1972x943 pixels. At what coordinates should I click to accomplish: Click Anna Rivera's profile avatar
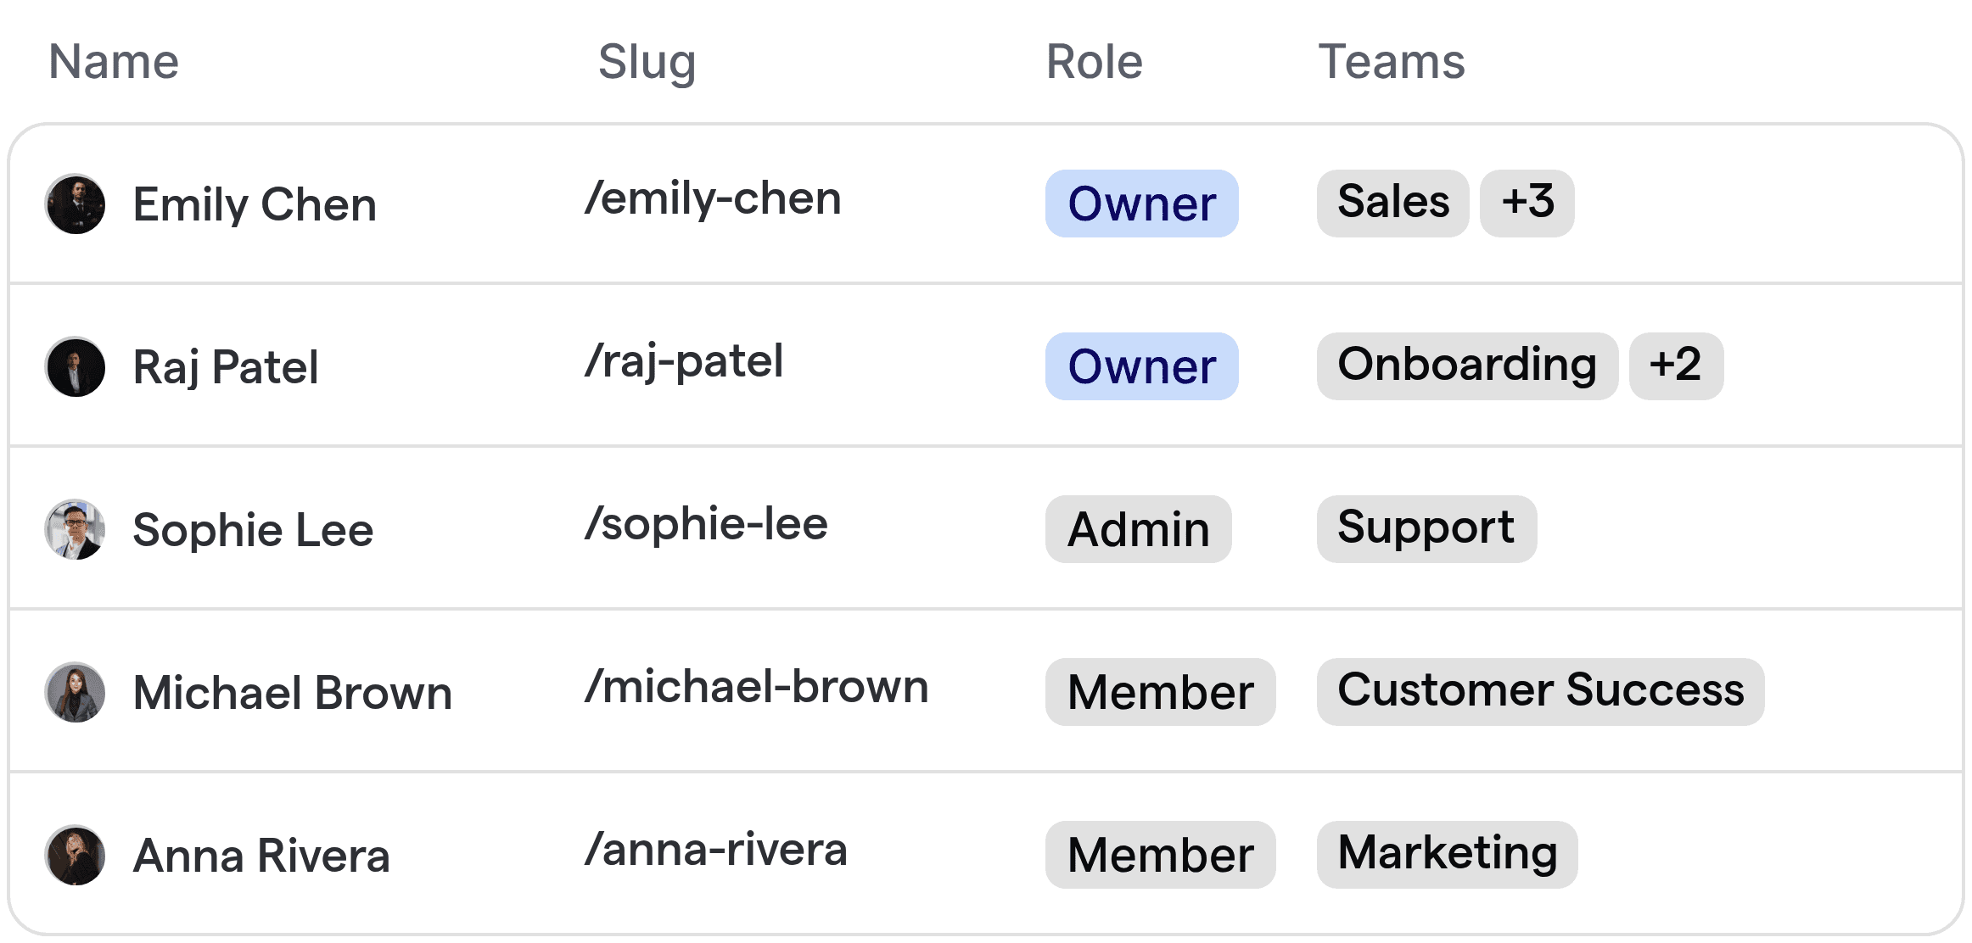click(x=75, y=855)
